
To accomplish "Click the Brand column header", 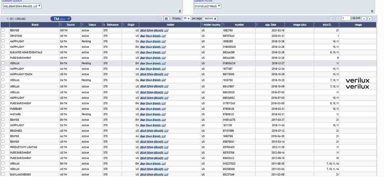I will 34,25.
